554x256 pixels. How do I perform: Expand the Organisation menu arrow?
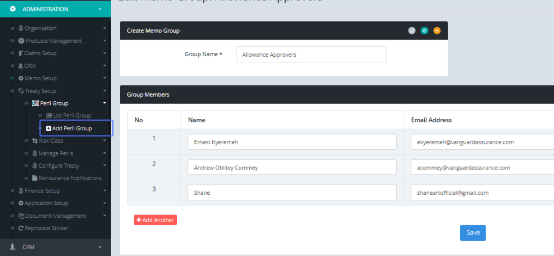pos(105,29)
